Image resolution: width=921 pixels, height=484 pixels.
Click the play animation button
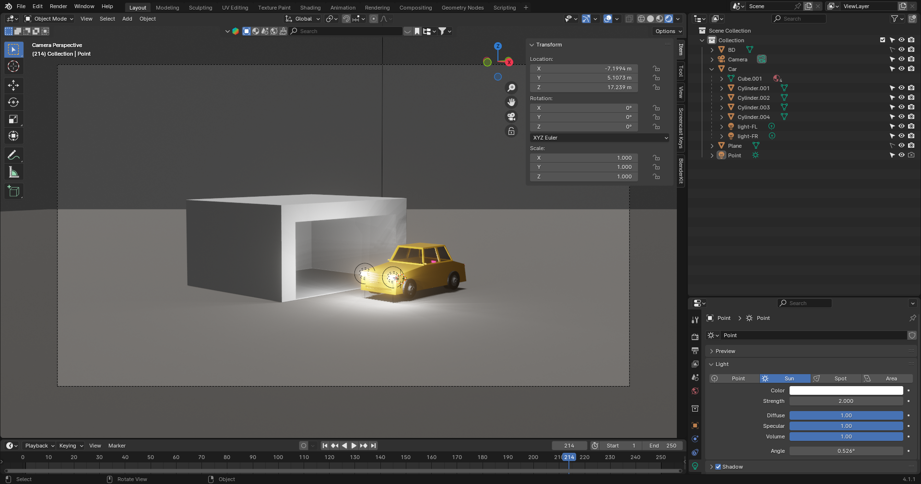point(354,446)
